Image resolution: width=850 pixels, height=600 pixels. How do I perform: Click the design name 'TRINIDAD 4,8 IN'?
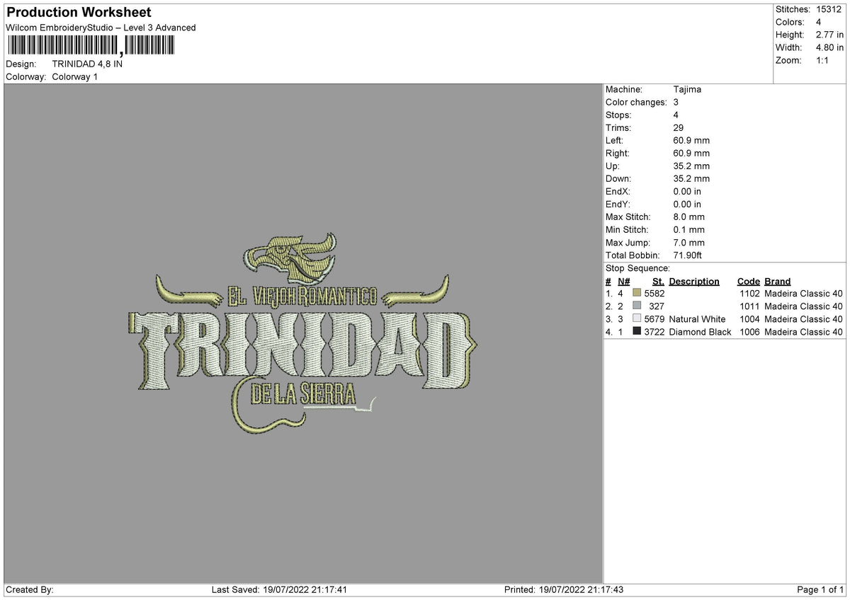87,64
